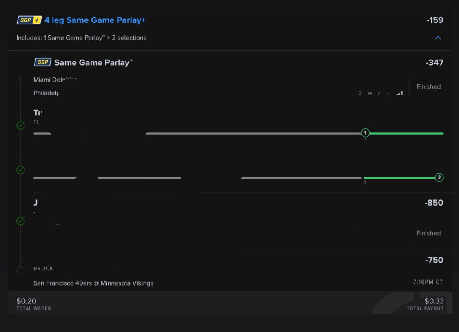Collapse the parlay details with the chevron

(438, 38)
